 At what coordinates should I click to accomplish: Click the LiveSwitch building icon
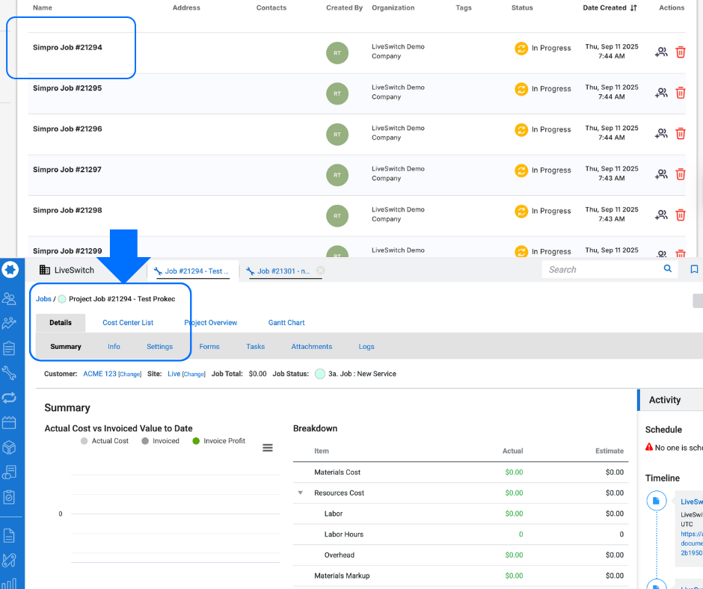click(44, 270)
